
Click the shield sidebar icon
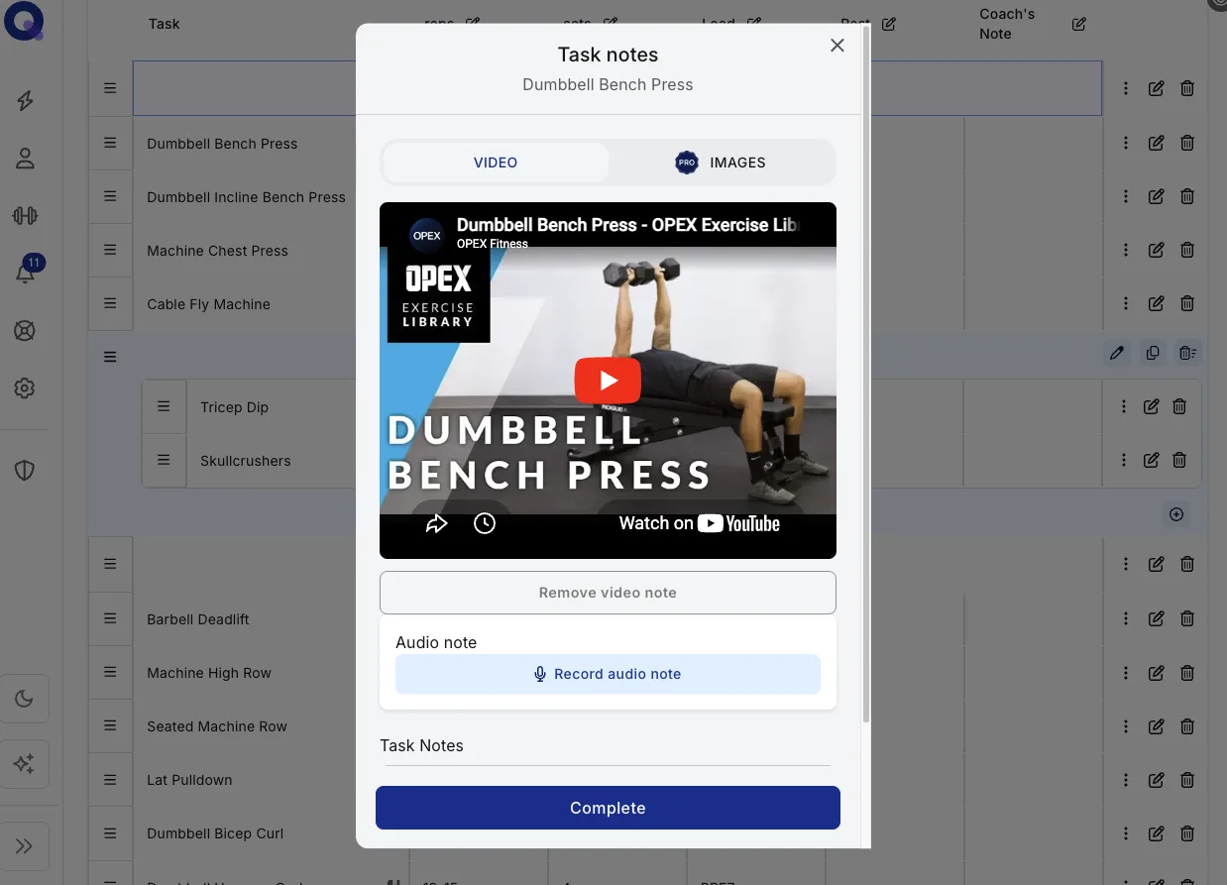point(25,471)
